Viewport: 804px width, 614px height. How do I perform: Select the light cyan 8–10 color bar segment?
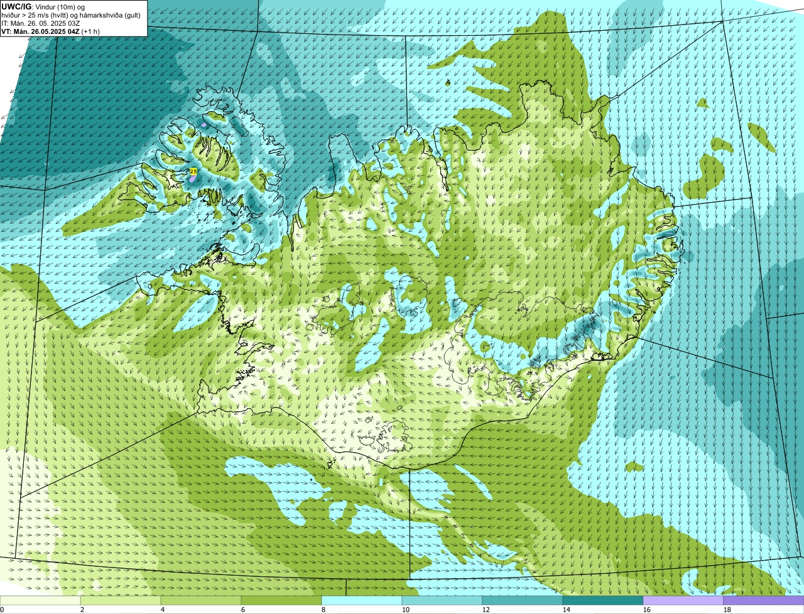(362, 601)
